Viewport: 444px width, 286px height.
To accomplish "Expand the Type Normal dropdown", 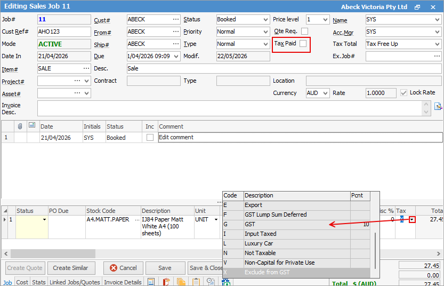I will pos(265,44).
